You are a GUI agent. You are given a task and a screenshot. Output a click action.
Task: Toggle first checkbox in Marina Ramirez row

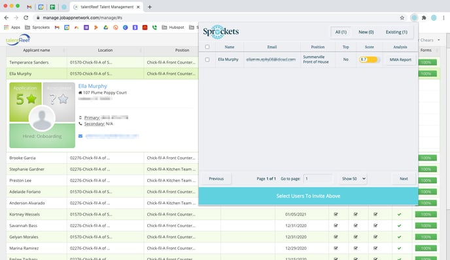336,248
